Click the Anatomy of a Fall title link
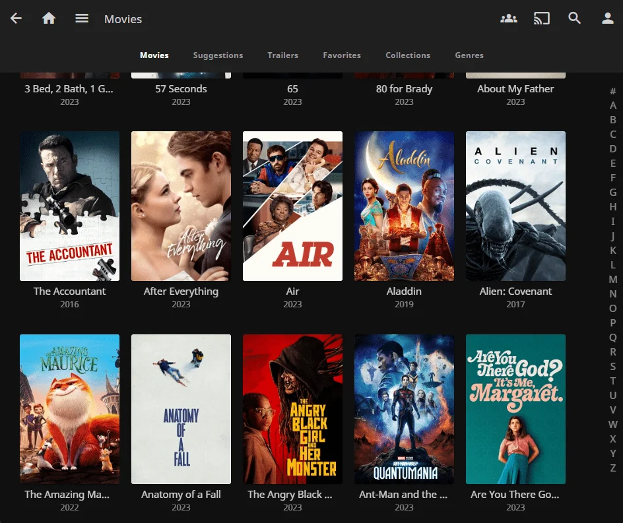 (181, 495)
